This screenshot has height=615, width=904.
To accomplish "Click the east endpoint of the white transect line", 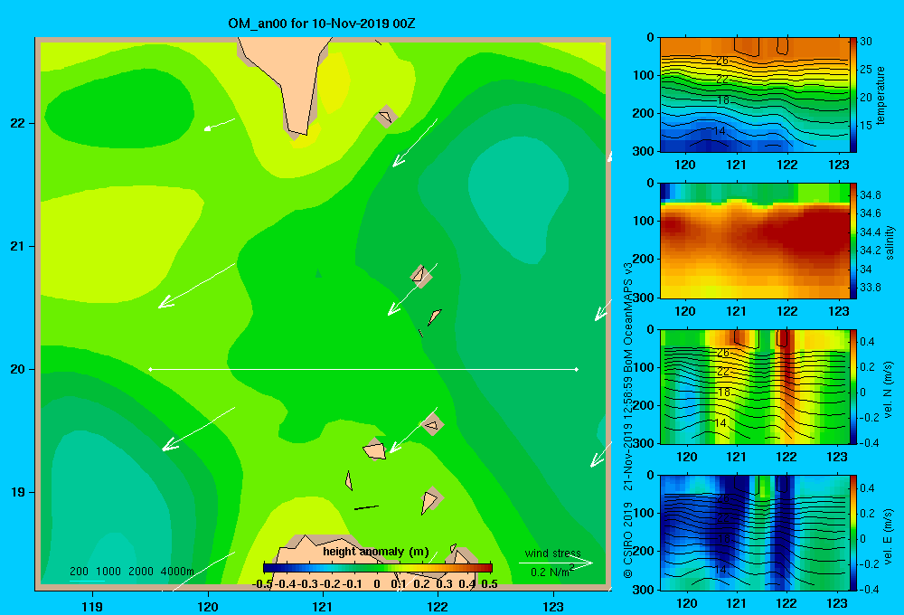I will tap(577, 369).
